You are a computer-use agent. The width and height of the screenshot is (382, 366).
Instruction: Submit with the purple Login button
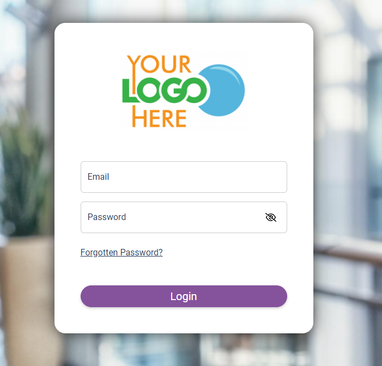click(184, 296)
